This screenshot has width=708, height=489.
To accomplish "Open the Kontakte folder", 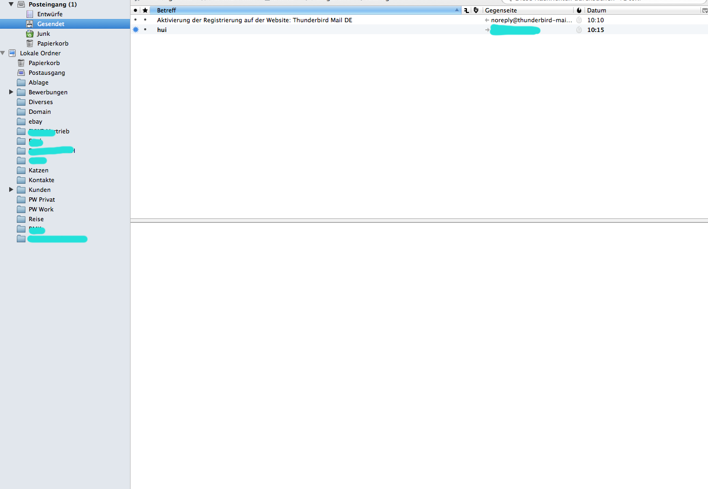I will pos(41,180).
